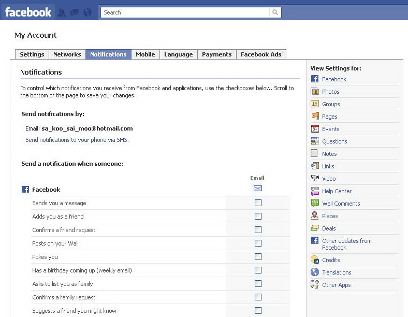This screenshot has width=408, height=317.
Task: Enable email for Sends you a message
Action: [x=258, y=203]
